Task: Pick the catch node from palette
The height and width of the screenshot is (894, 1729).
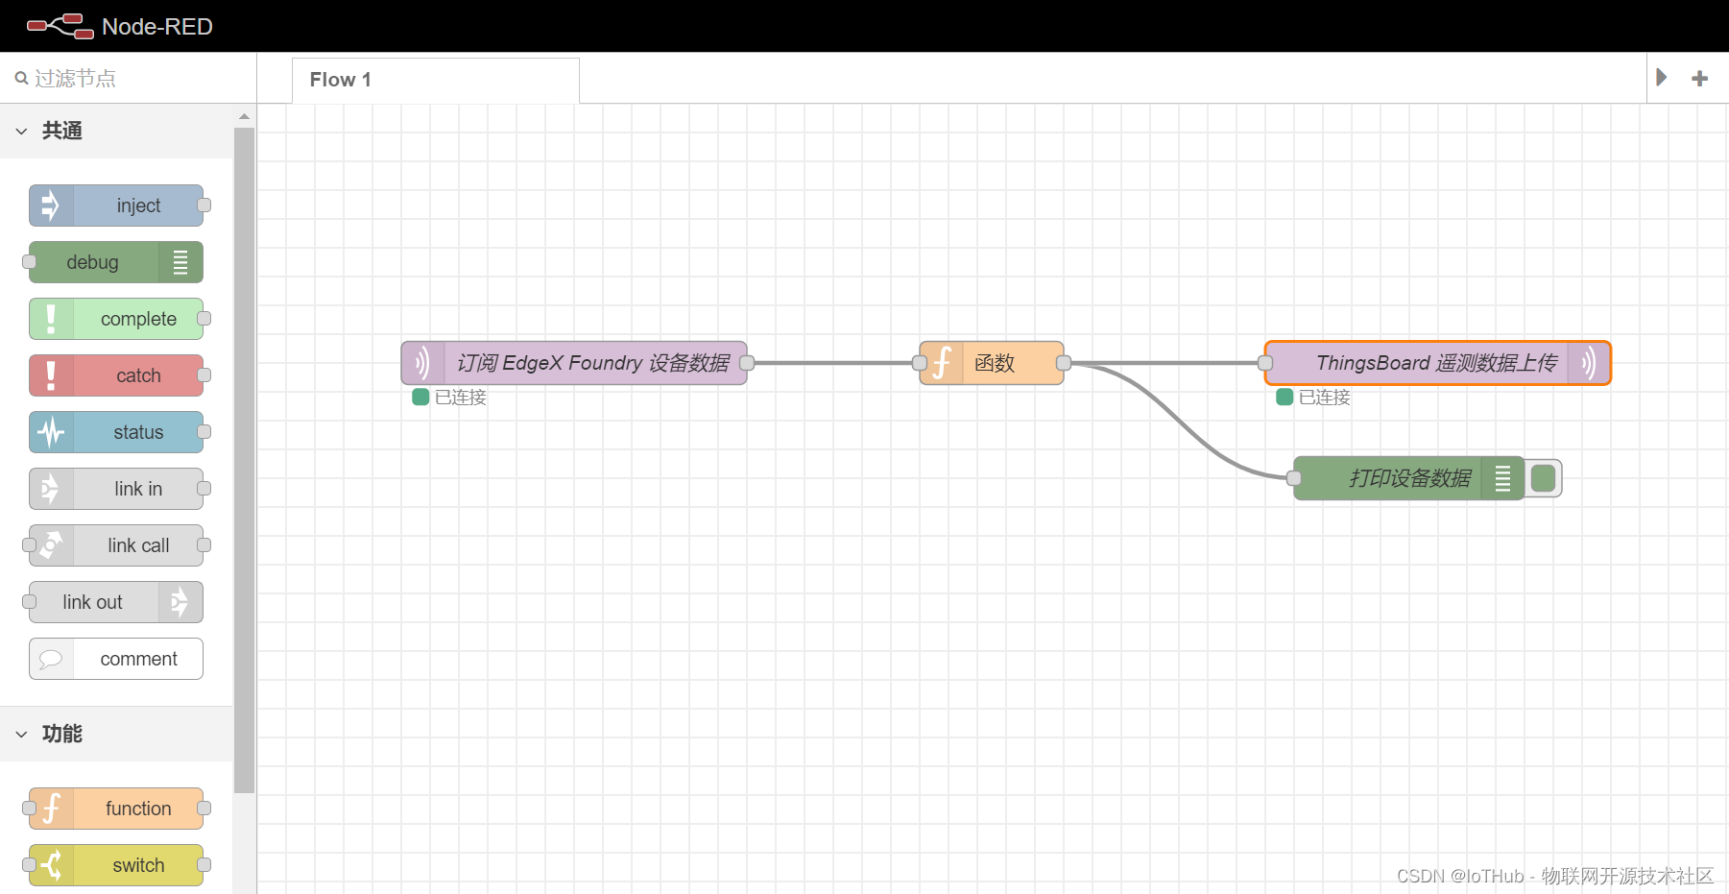Action: coord(116,375)
